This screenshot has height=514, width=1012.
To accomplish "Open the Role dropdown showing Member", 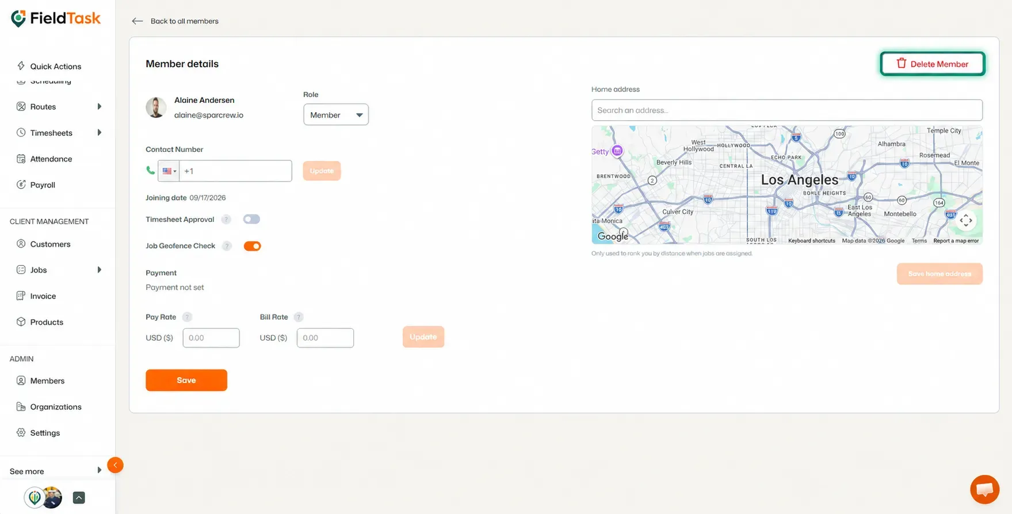I will pos(336,115).
